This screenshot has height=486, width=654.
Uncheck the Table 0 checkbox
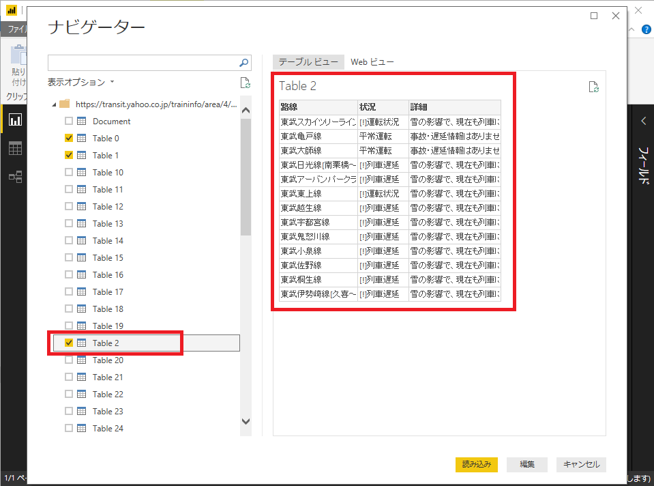click(x=69, y=138)
